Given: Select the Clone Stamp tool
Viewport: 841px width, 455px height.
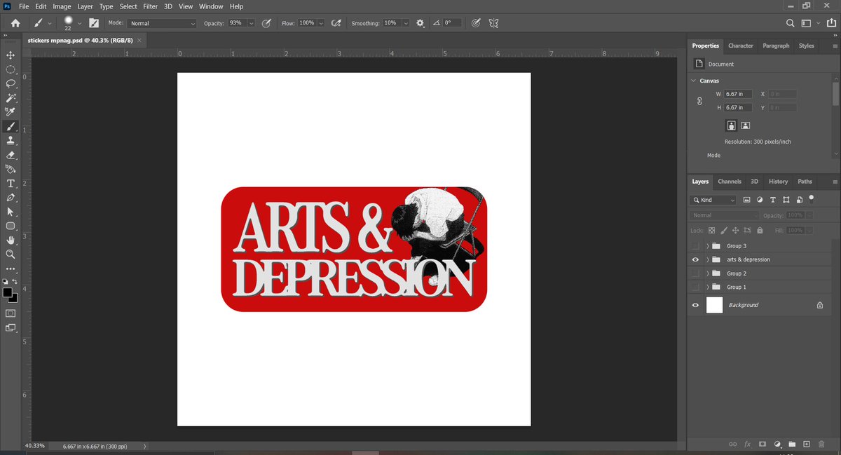Looking at the screenshot, I should click(11, 140).
